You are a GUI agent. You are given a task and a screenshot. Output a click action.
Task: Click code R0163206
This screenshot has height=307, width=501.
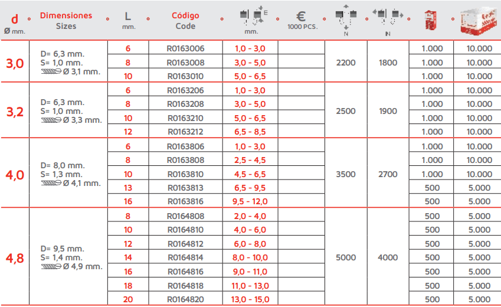(185, 90)
